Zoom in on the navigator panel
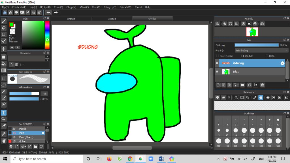Viewport: 290px width, 163px height. coord(225,24)
